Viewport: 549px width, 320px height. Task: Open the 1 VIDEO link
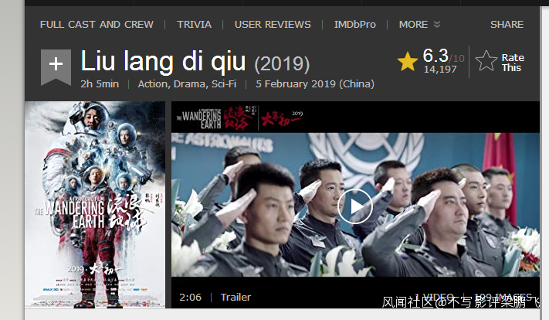point(434,298)
